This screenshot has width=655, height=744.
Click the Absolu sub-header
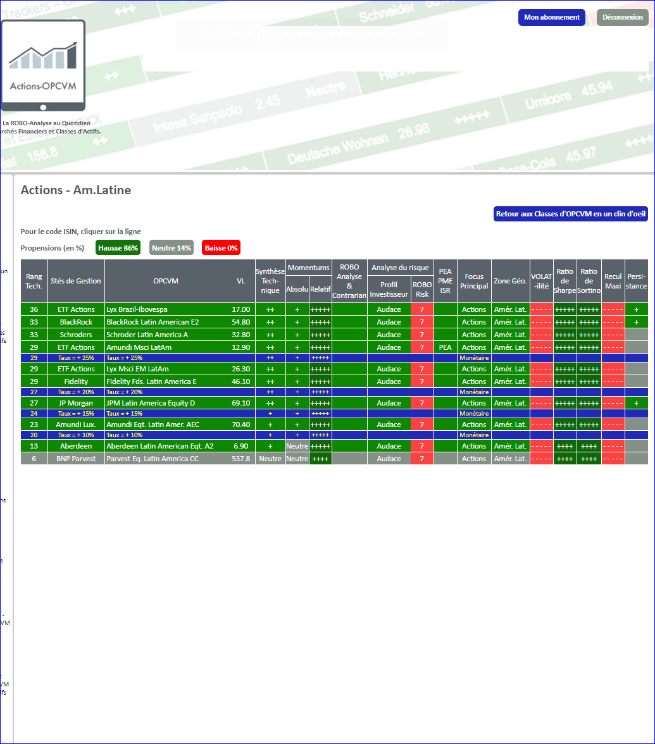tap(297, 289)
